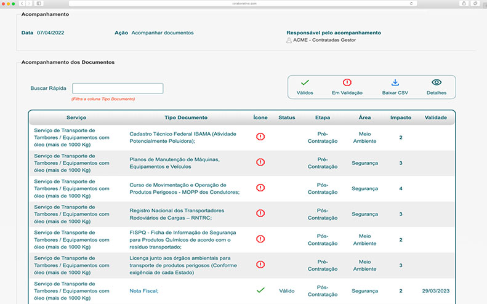This screenshot has width=487, height=304.
Task: Toggle the browser sidebar button
Action: [x=39, y=4]
